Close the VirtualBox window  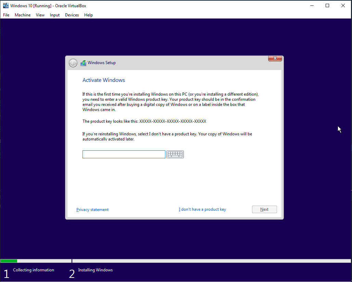pos(343,5)
